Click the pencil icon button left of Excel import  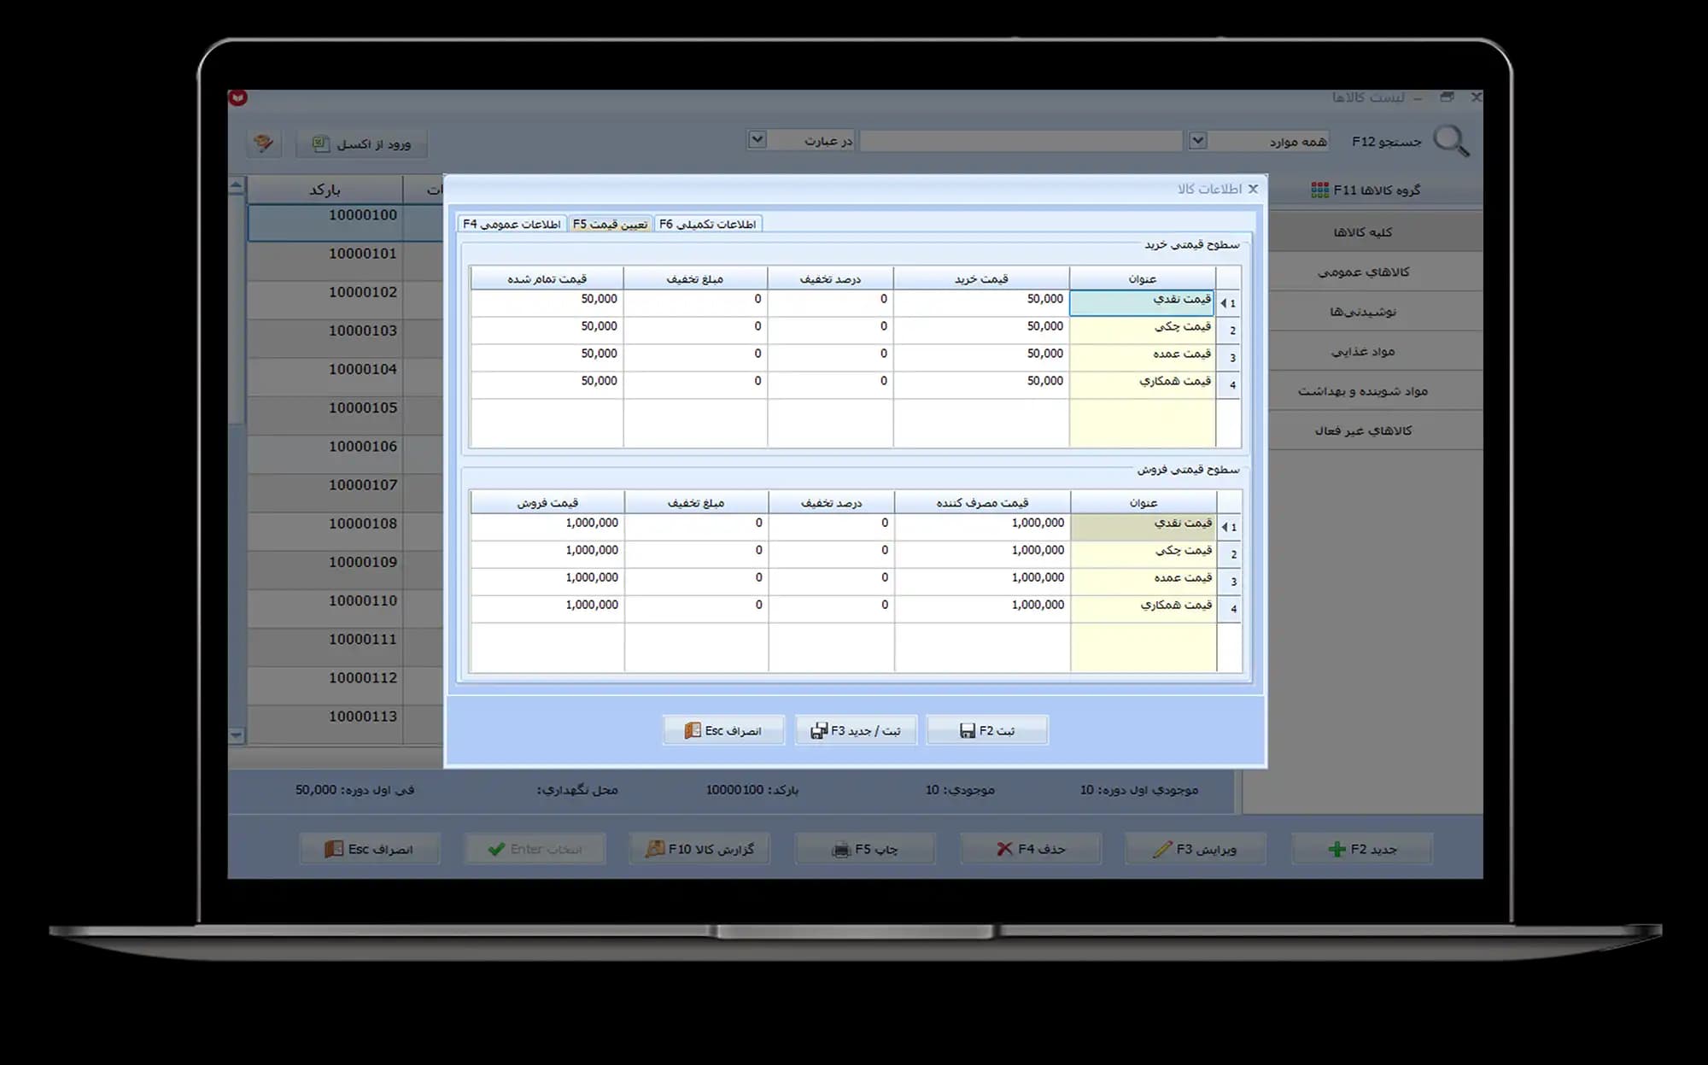click(264, 143)
